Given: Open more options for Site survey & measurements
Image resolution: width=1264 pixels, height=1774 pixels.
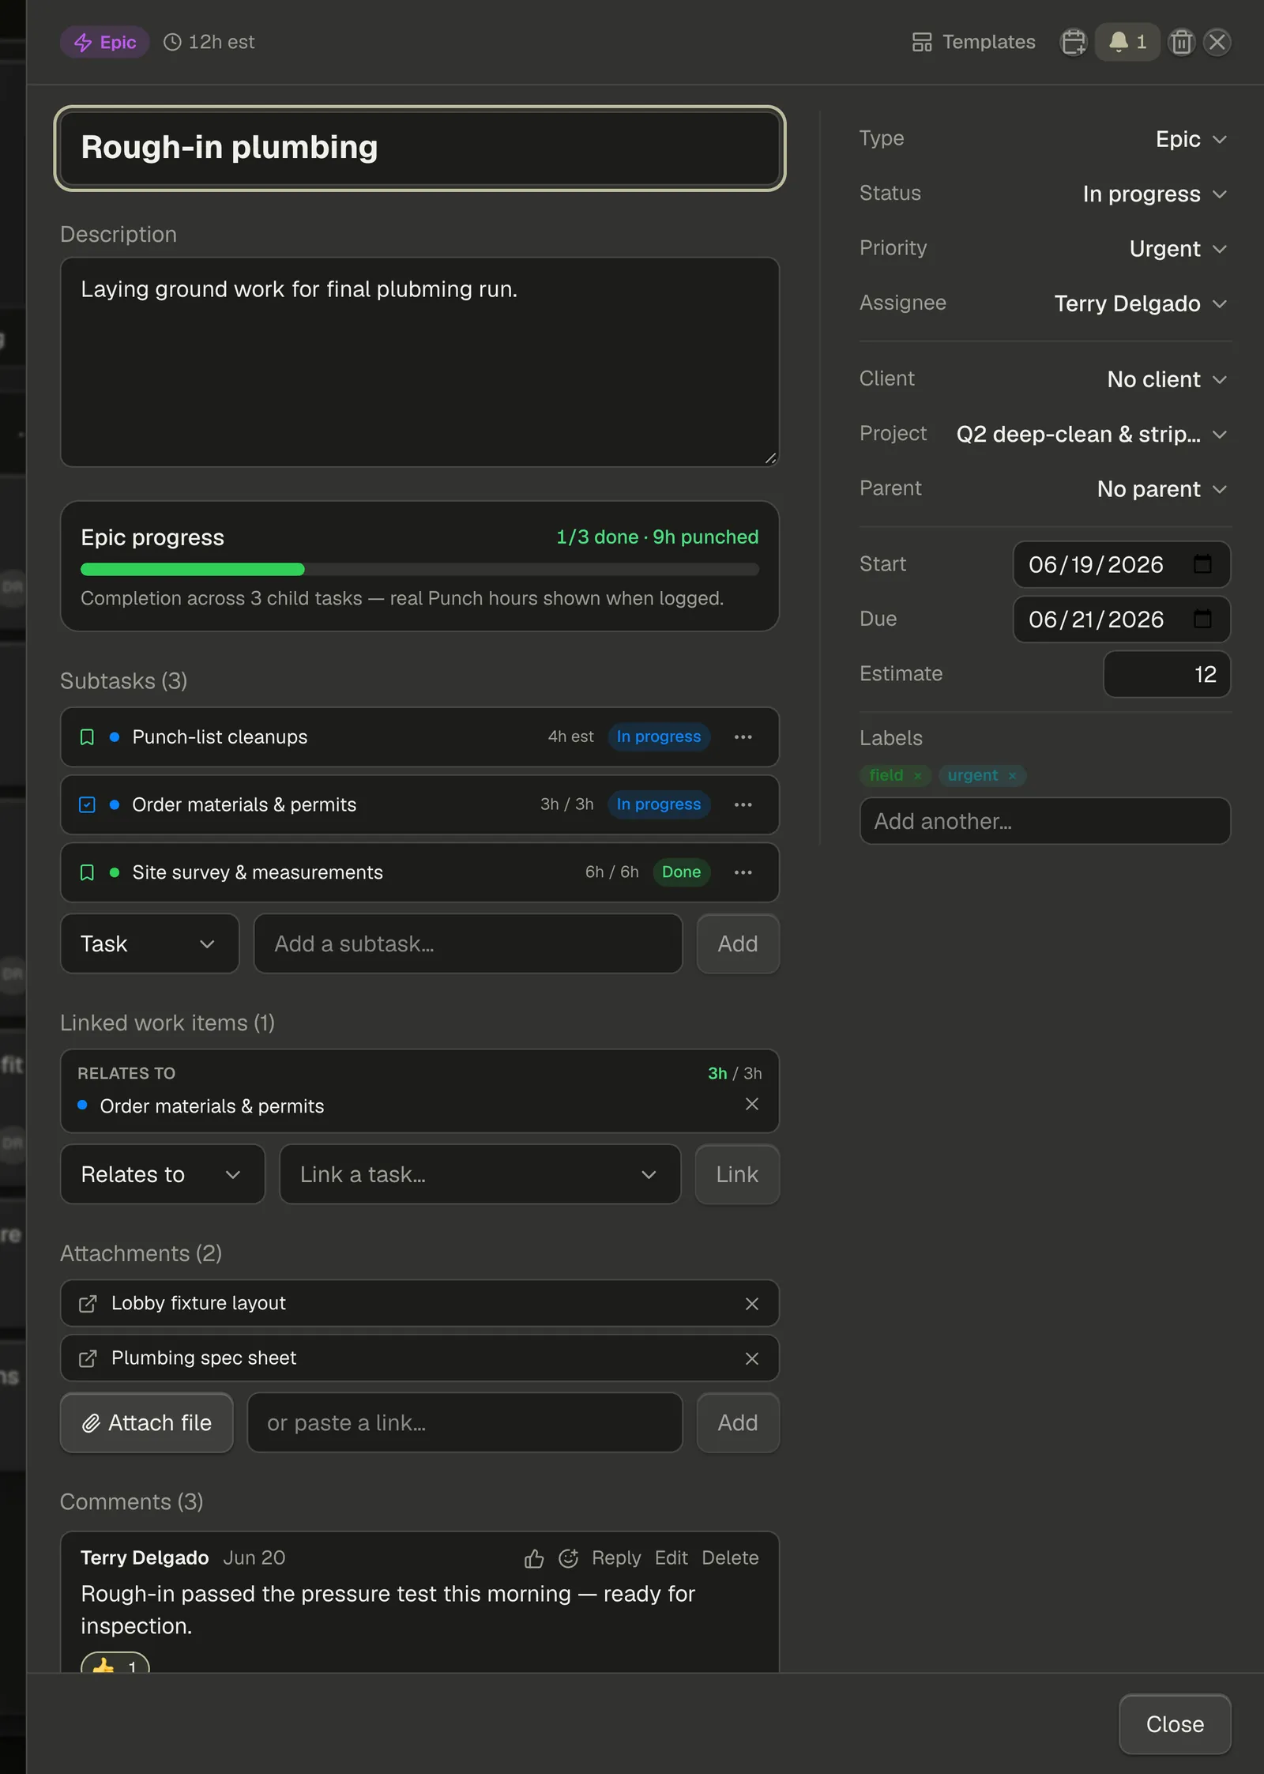Looking at the screenshot, I should tap(743, 872).
